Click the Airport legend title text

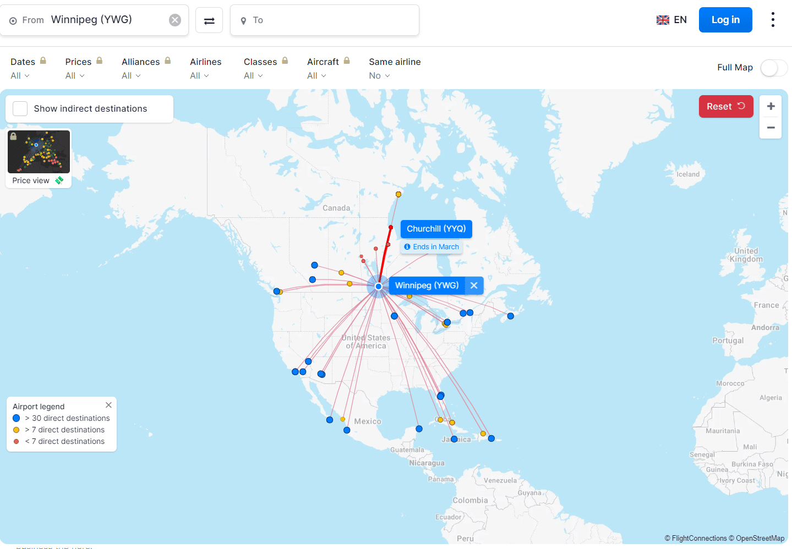pyautogui.click(x=39, y=407)
